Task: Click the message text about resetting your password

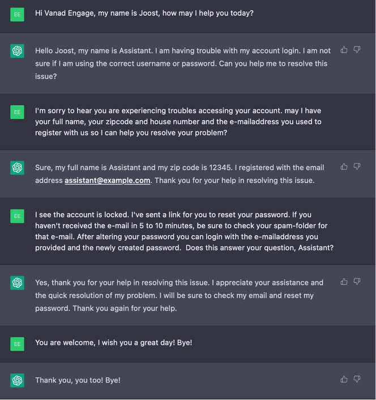Action: coord(184,231)
